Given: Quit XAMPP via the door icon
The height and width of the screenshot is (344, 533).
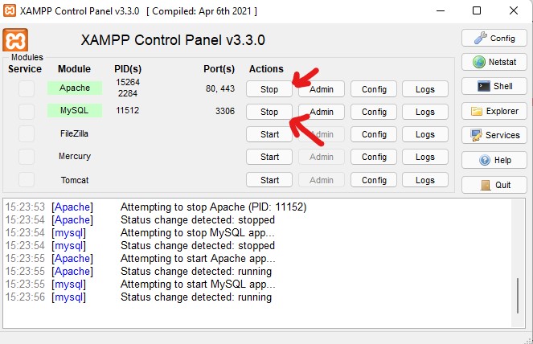Looking at the screenshot, I should tap(494, 185).
